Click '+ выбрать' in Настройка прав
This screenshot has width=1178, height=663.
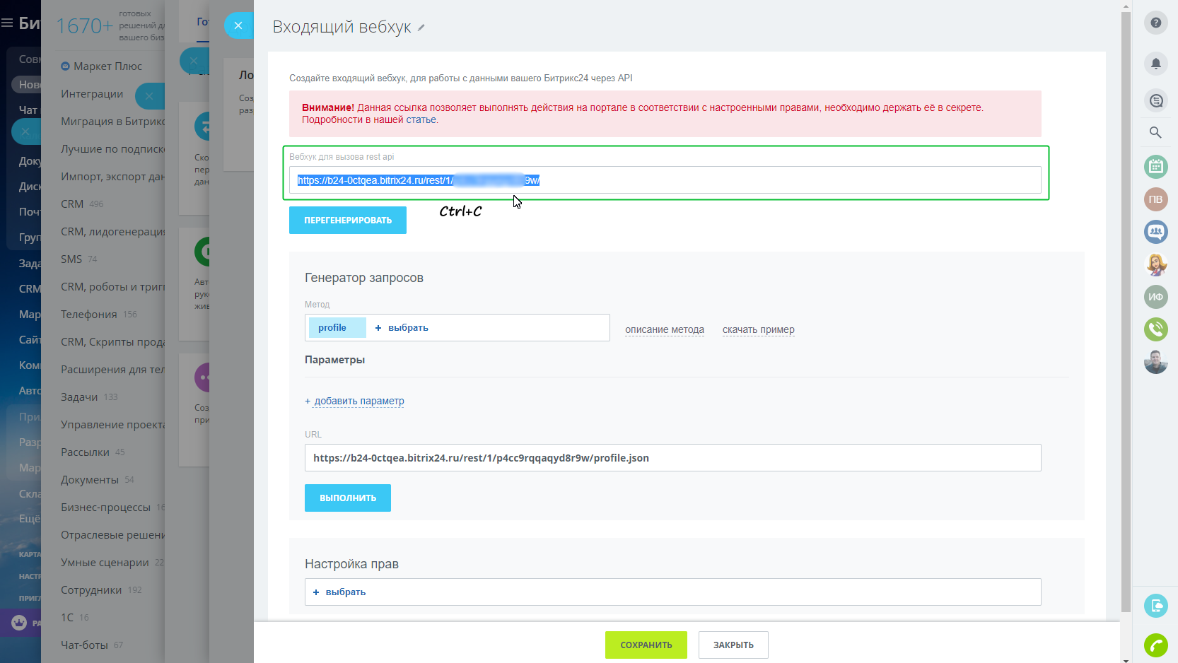pos(339,592)
